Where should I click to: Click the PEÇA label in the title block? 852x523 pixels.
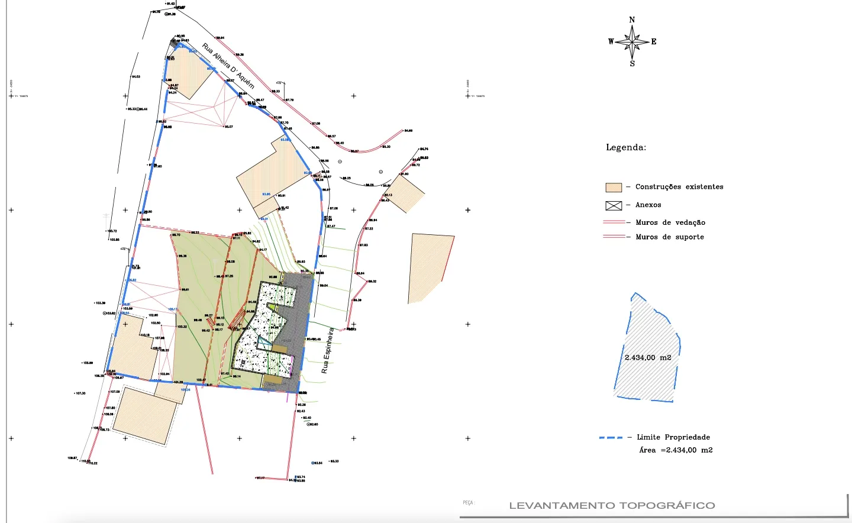pos(468,503)
